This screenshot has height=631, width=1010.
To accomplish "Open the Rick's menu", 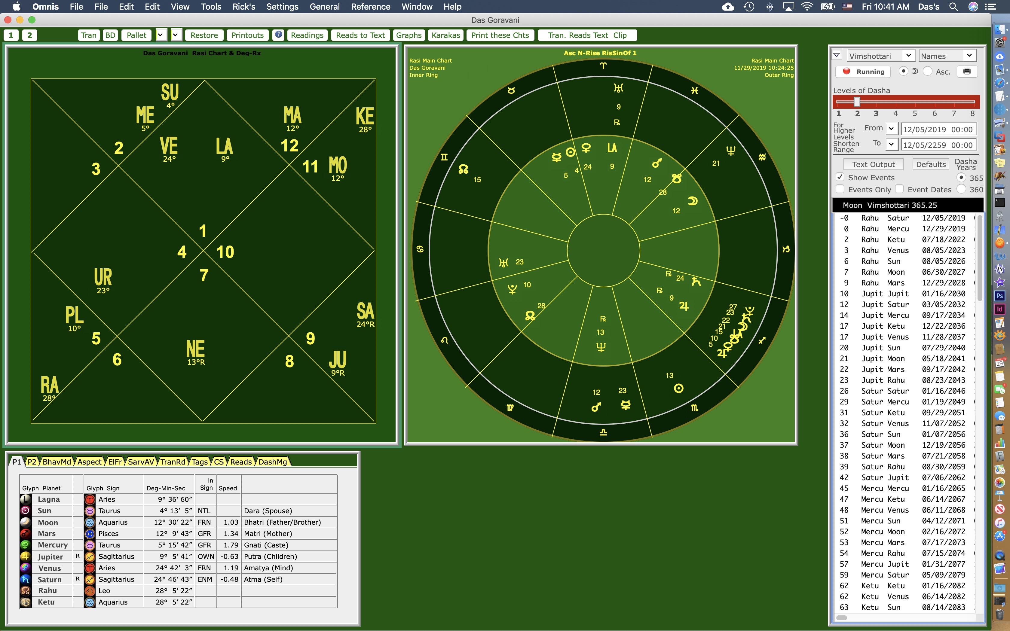I will 244,7.
